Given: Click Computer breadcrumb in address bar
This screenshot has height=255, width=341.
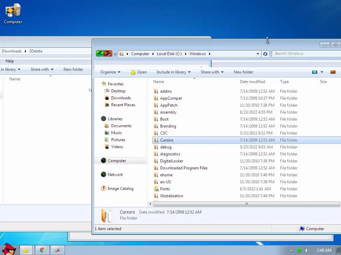Looking at the screenshot, I should pos(140,54).
